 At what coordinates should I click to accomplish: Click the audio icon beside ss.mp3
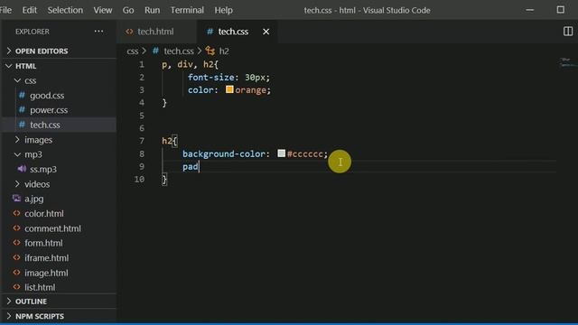(x=22, y=169)
